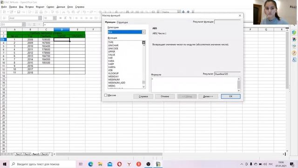
Task: Open Windows Start menu
Action: click(5, 164)
